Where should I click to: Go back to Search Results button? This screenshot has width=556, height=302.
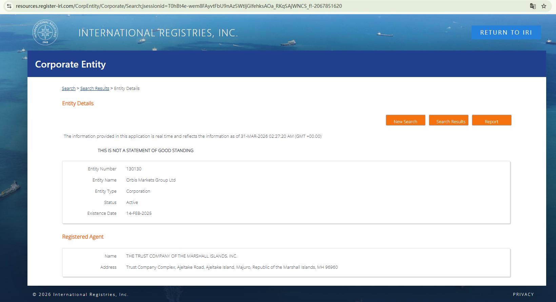(449, 120)
